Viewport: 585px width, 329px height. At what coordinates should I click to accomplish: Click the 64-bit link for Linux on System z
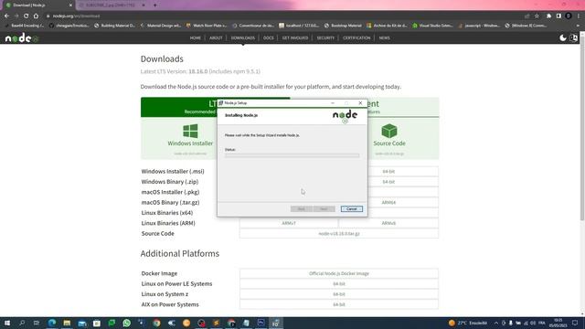[339, 294]
